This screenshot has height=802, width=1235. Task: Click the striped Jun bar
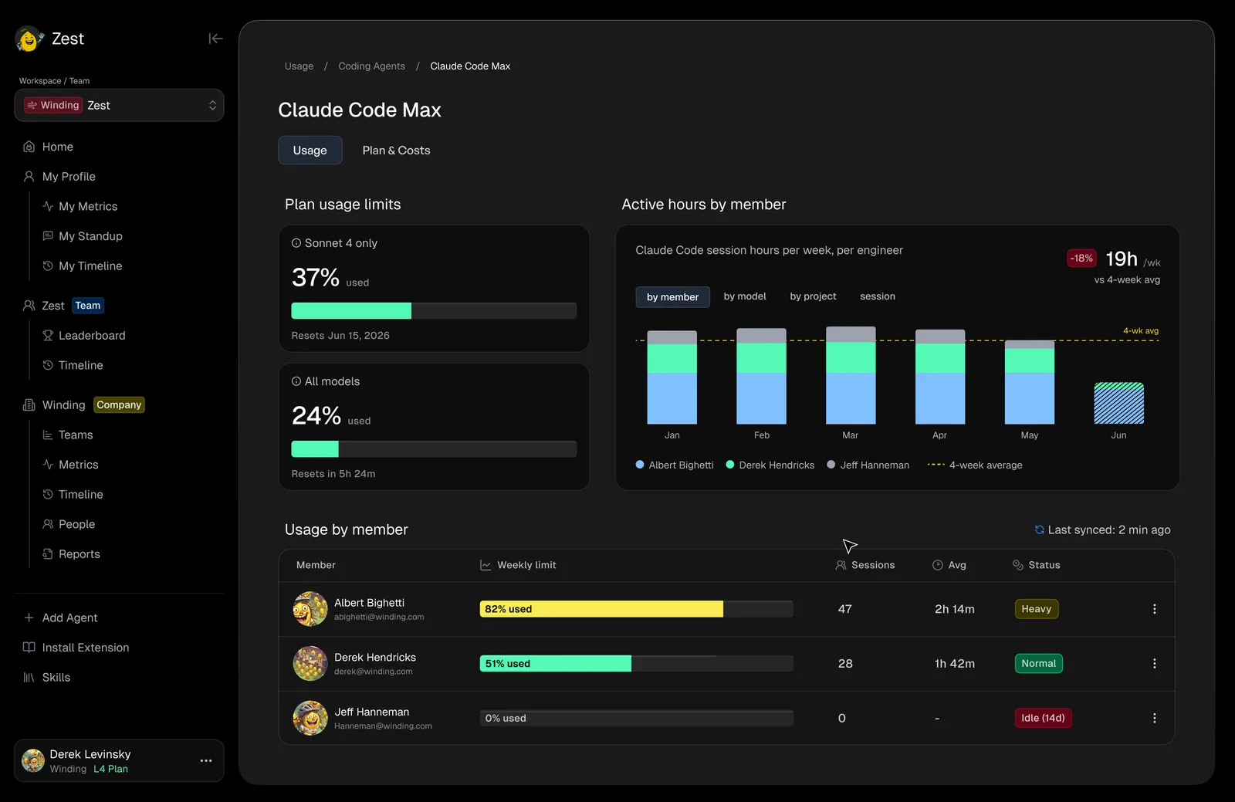1119,403
